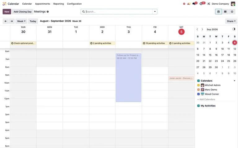The height and width of the screenshot is (148, 238).
Task: Toggle Mitchell Admin calendar checkbox
Action: click(198, 85)
